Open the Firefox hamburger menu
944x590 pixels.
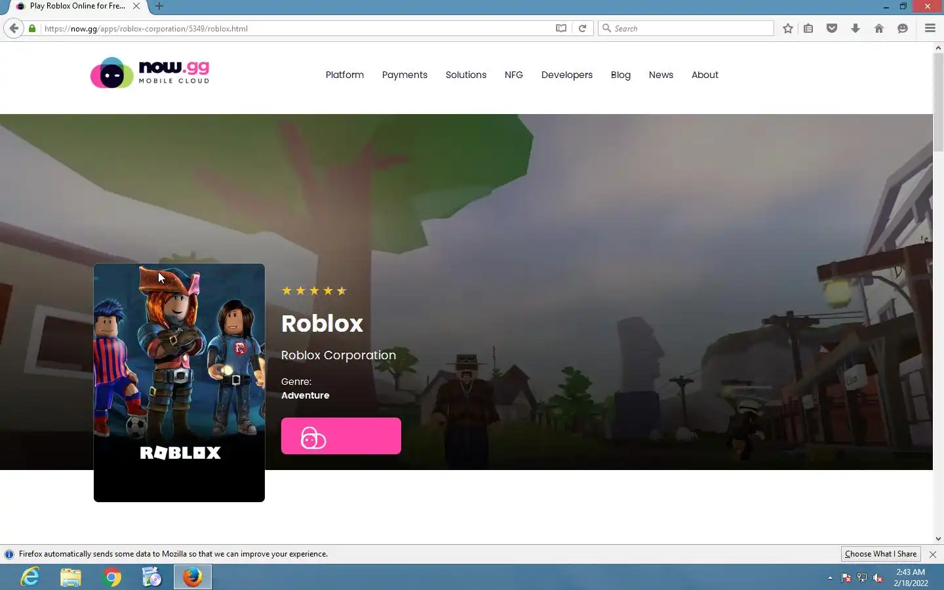point(930,28)
